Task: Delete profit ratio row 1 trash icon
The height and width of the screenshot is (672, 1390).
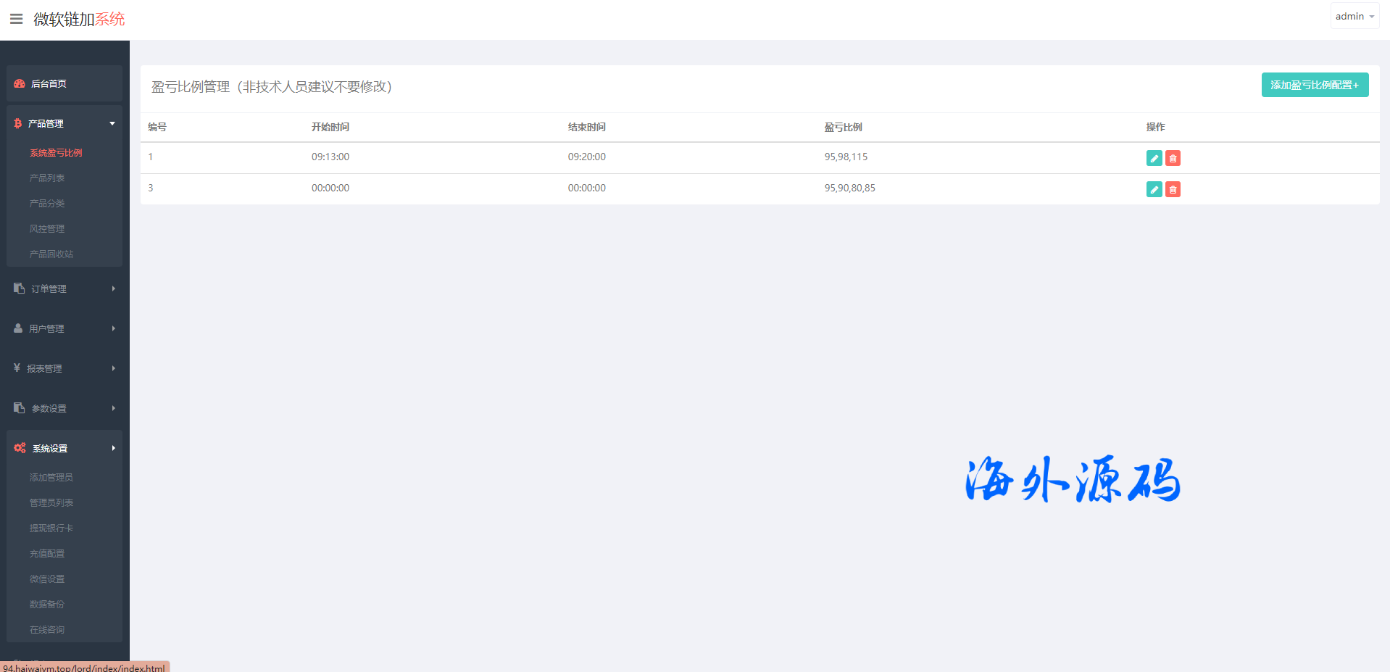Action: 1173,158
